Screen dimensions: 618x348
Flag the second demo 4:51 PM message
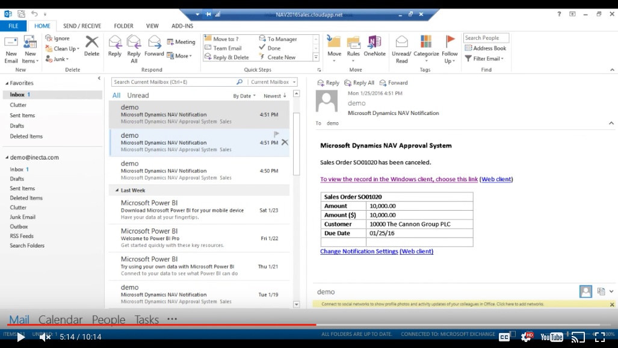(x=276, y=134)
